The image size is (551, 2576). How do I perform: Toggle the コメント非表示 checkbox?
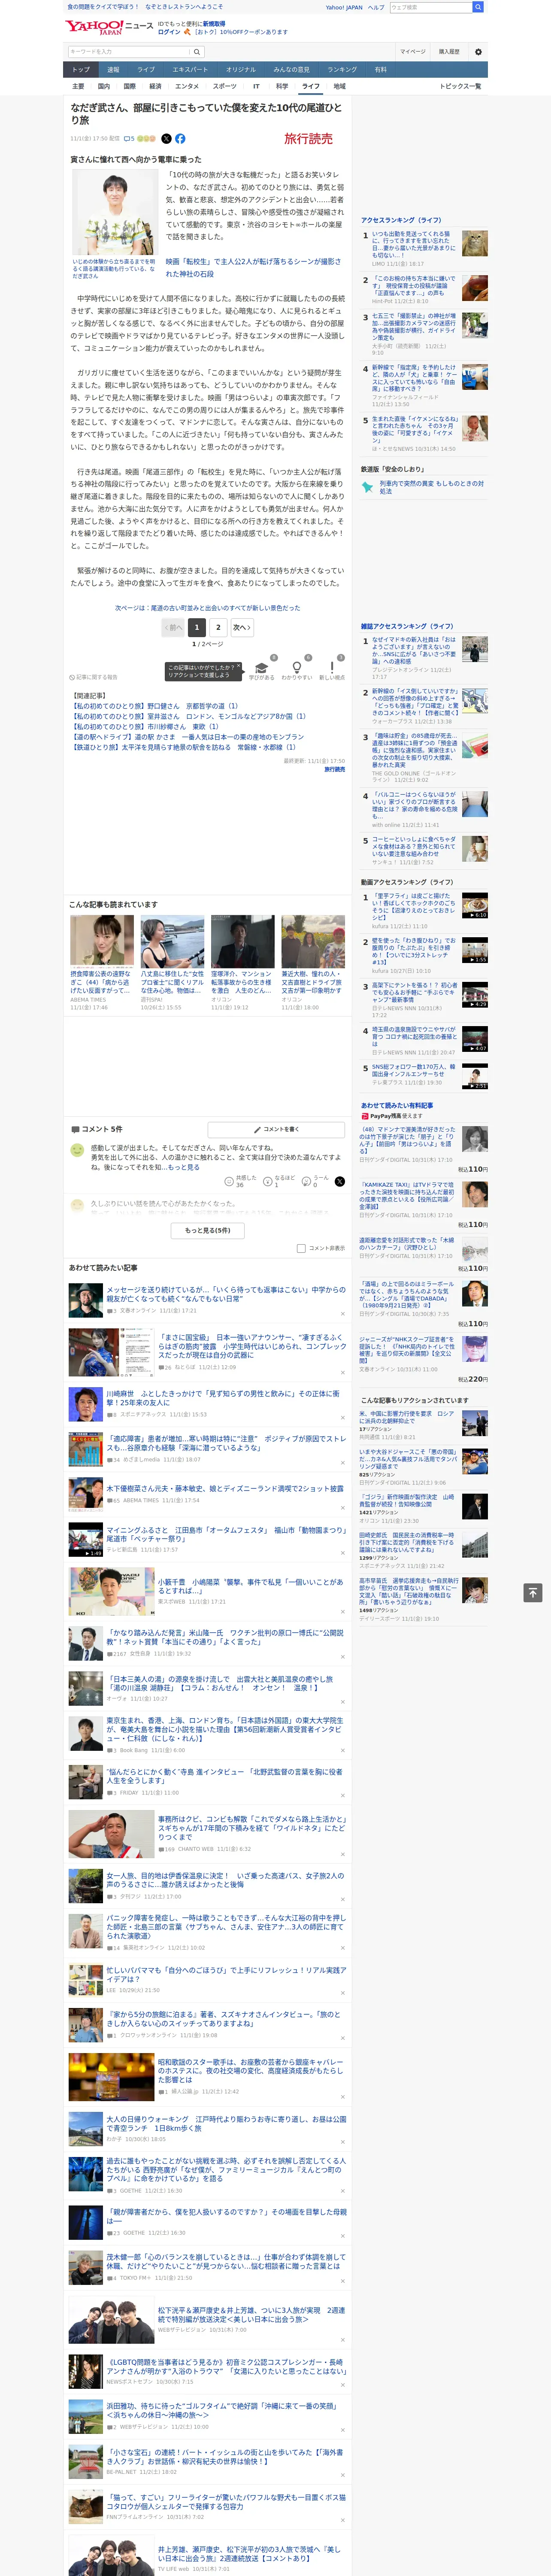pos(301,1248)
